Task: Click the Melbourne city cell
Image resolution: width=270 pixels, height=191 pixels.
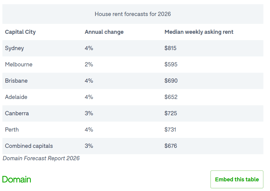Action: coord(19,65)
